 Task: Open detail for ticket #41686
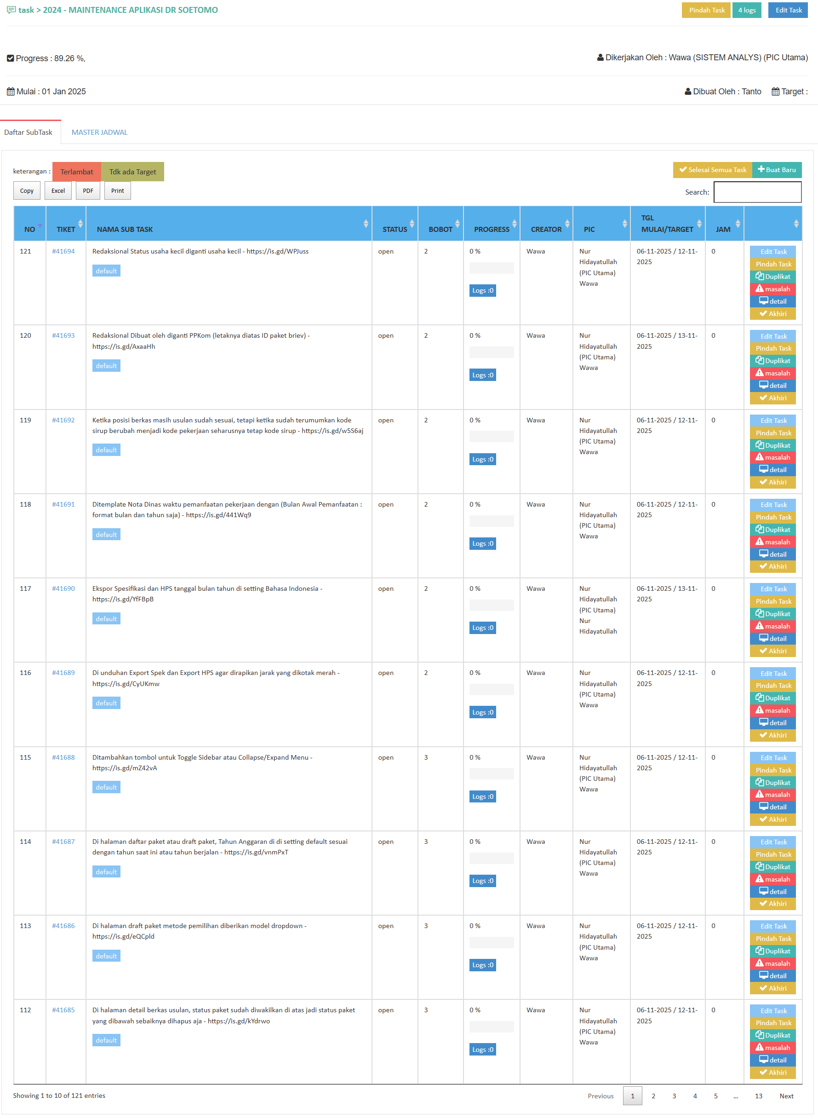(772, 976)
